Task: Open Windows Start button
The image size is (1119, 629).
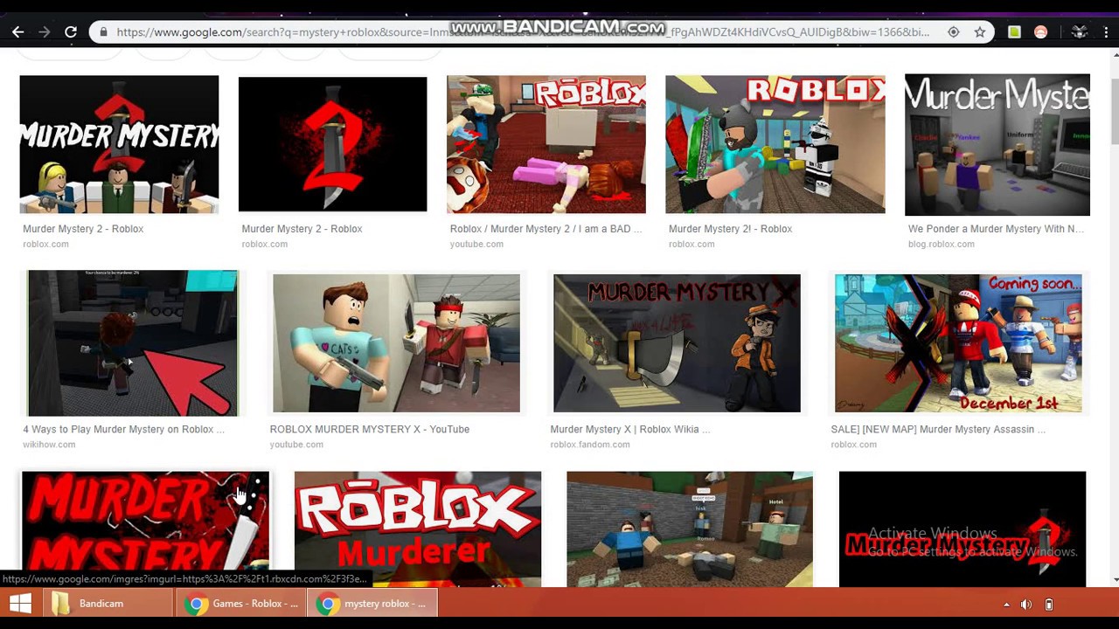Action: coord(20,604)
